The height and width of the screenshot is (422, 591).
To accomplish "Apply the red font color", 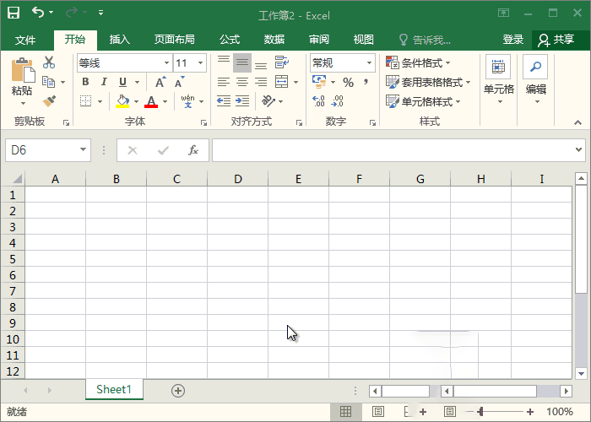I will click(151, 101).
